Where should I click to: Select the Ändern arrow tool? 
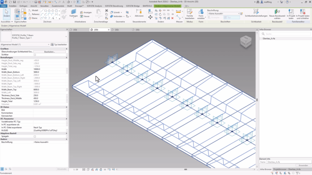pos(6,13)
